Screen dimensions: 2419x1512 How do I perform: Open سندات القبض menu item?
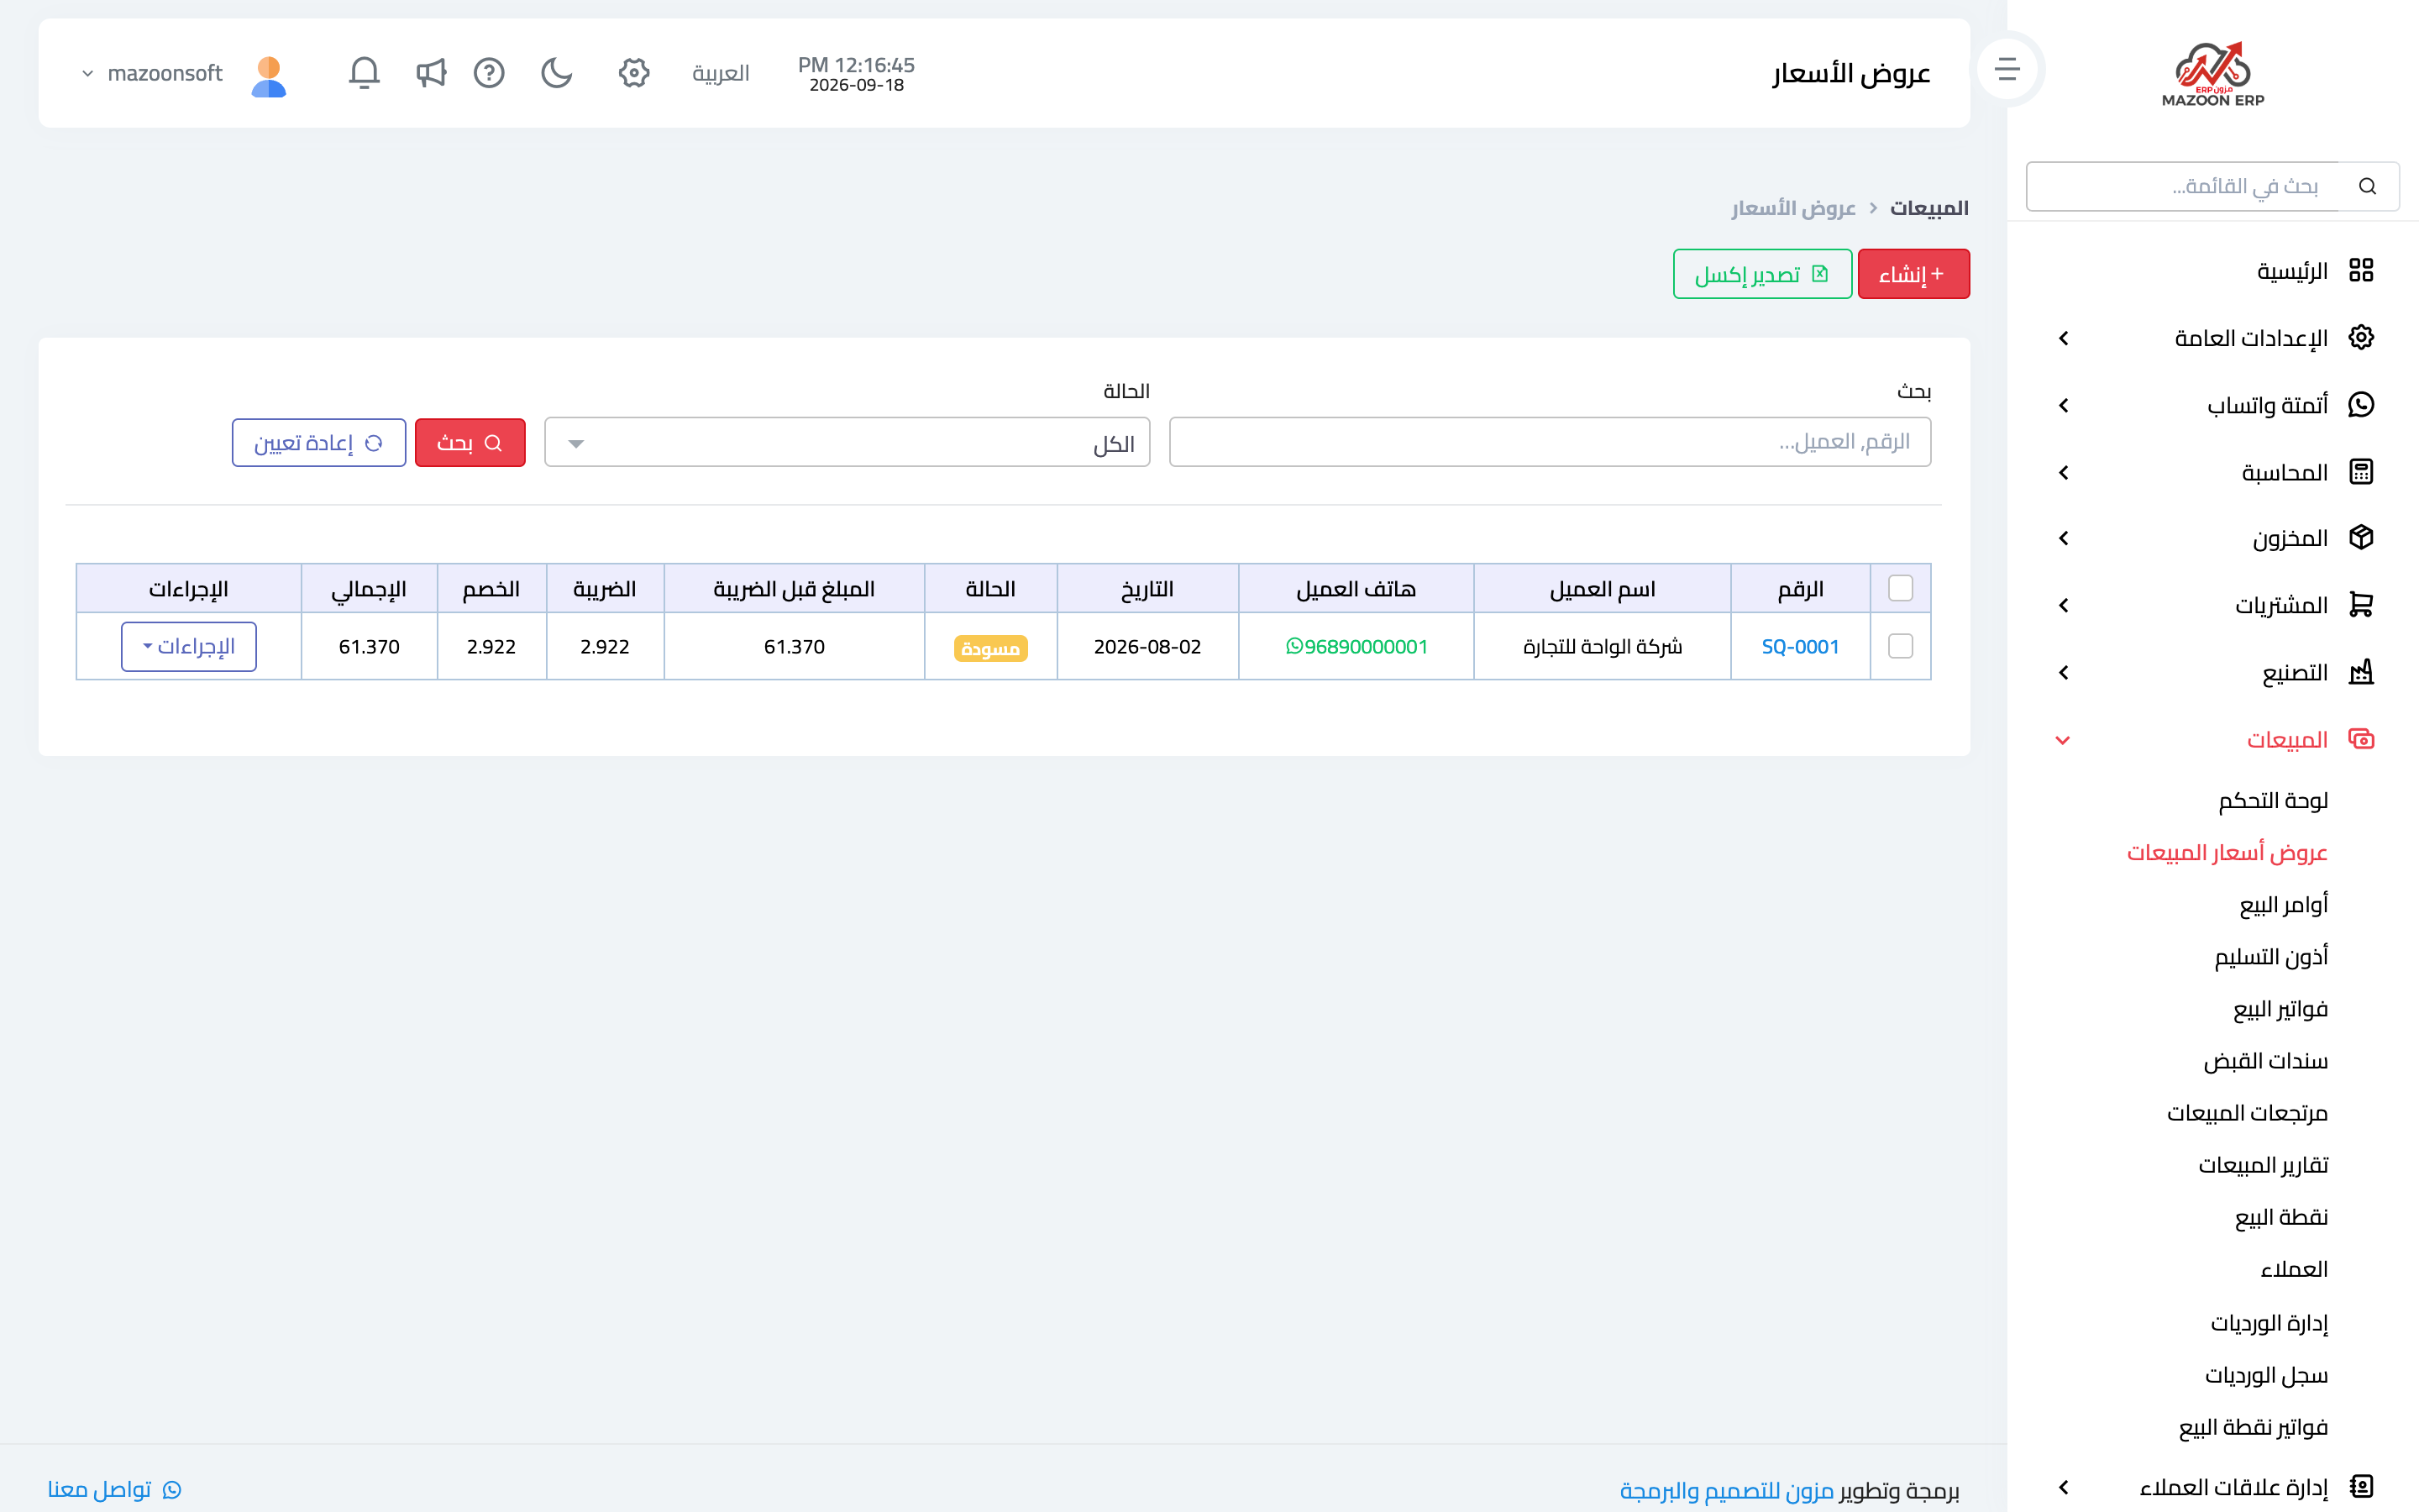coord(2265,1060)
